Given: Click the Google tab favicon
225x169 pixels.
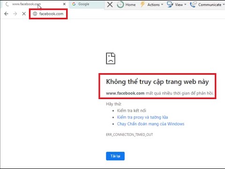Looking at the screenshot, I should click(x=74, y=4).
